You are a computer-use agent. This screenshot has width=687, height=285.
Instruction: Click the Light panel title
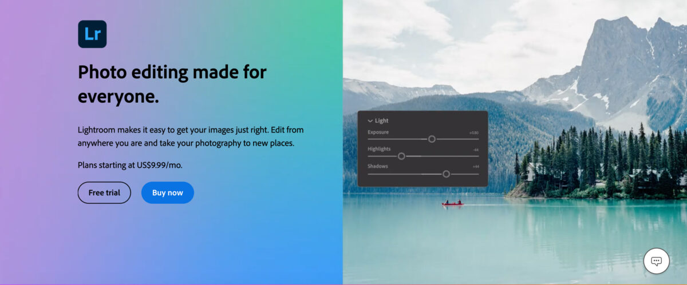(381, 121)
